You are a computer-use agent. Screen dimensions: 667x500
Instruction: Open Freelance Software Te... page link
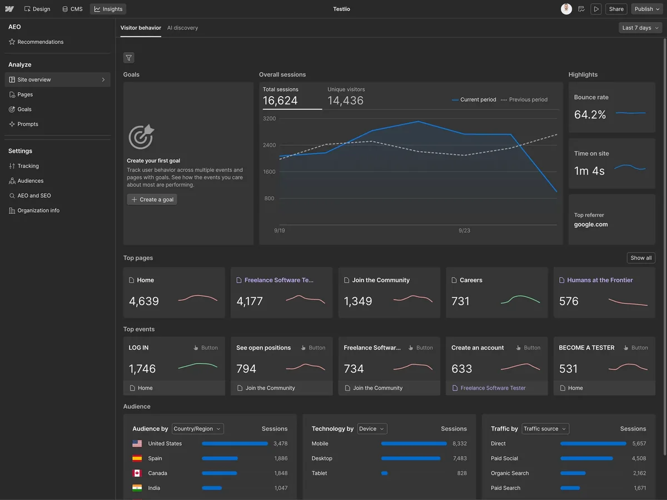(x=279, y=280)
